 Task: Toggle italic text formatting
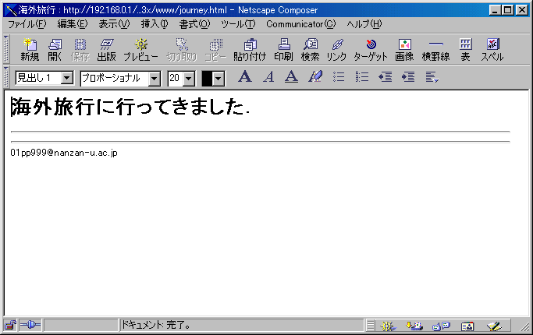click(x=268, y=76)
